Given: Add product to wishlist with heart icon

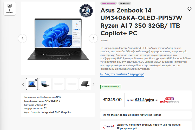Looking at the screenshot, I should (x=189, y=9).
